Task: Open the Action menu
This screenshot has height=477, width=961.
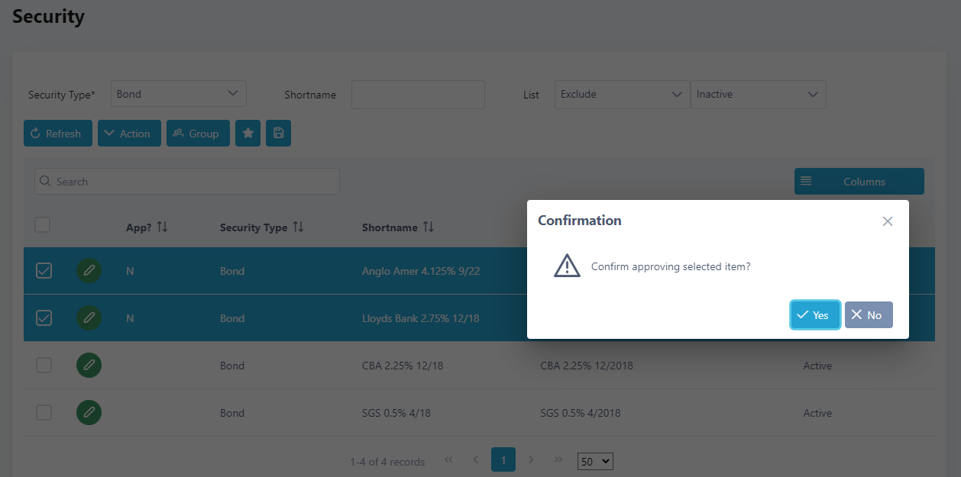Action: coord(129,134)
